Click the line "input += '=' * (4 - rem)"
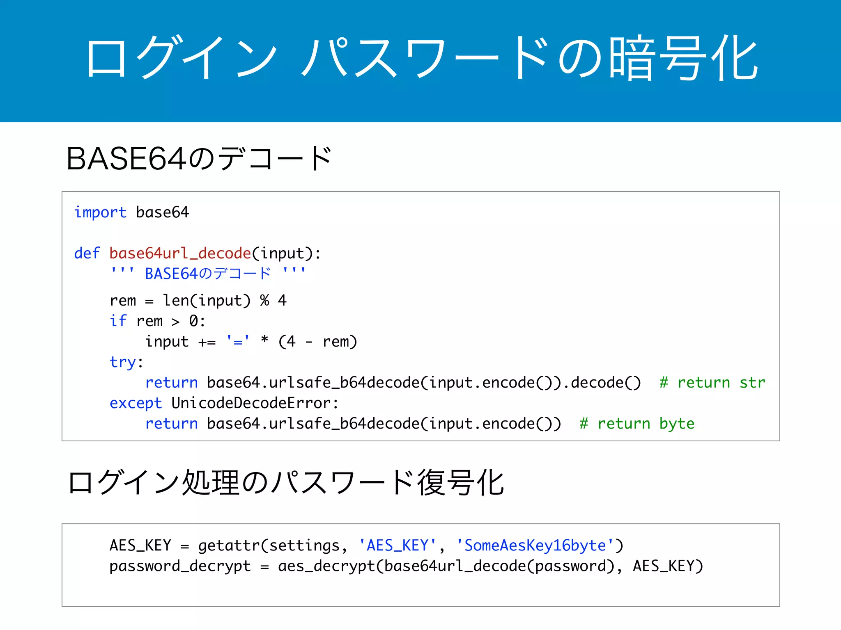 pyautogui.click(x=251, y=341)
